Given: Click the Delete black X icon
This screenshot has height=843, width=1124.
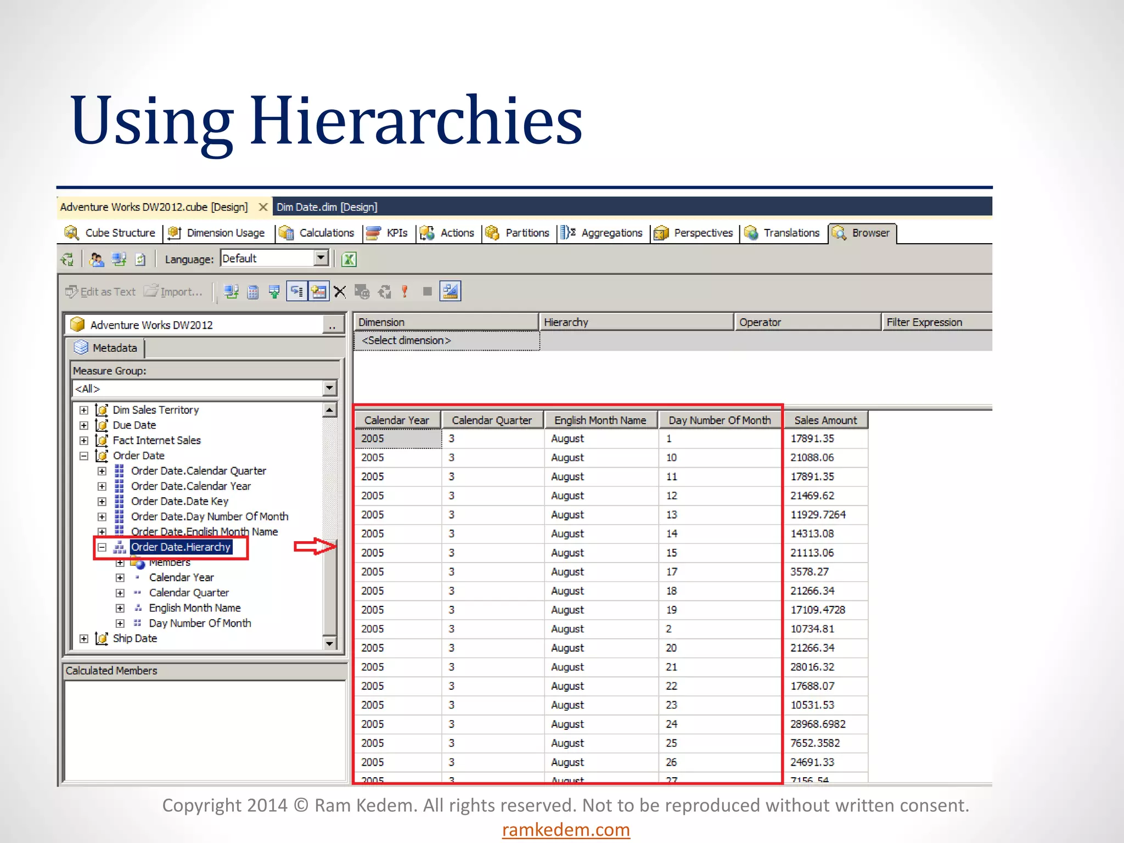Looking at the screenshot, I should click(340, 292).
